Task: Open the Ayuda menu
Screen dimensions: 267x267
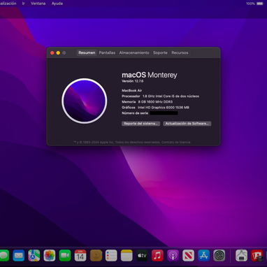Action: (57, 3)
